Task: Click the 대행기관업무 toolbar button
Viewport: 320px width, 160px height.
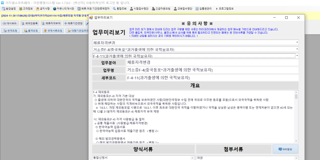Action: (x=78, y=31)
